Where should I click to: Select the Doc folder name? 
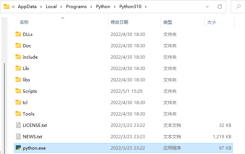point(27,46)
